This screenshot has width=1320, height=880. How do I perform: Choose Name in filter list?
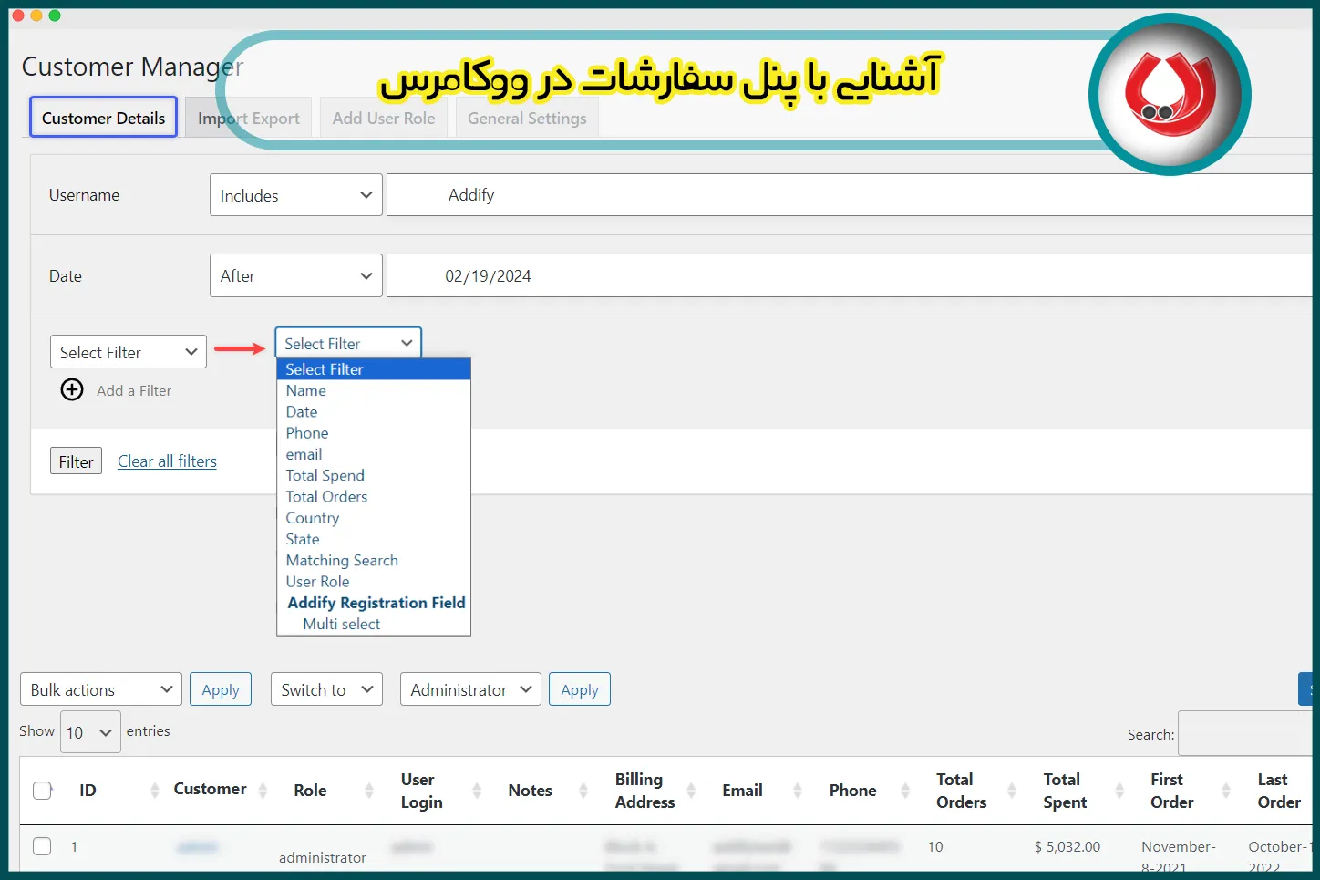tap(374, 390)
